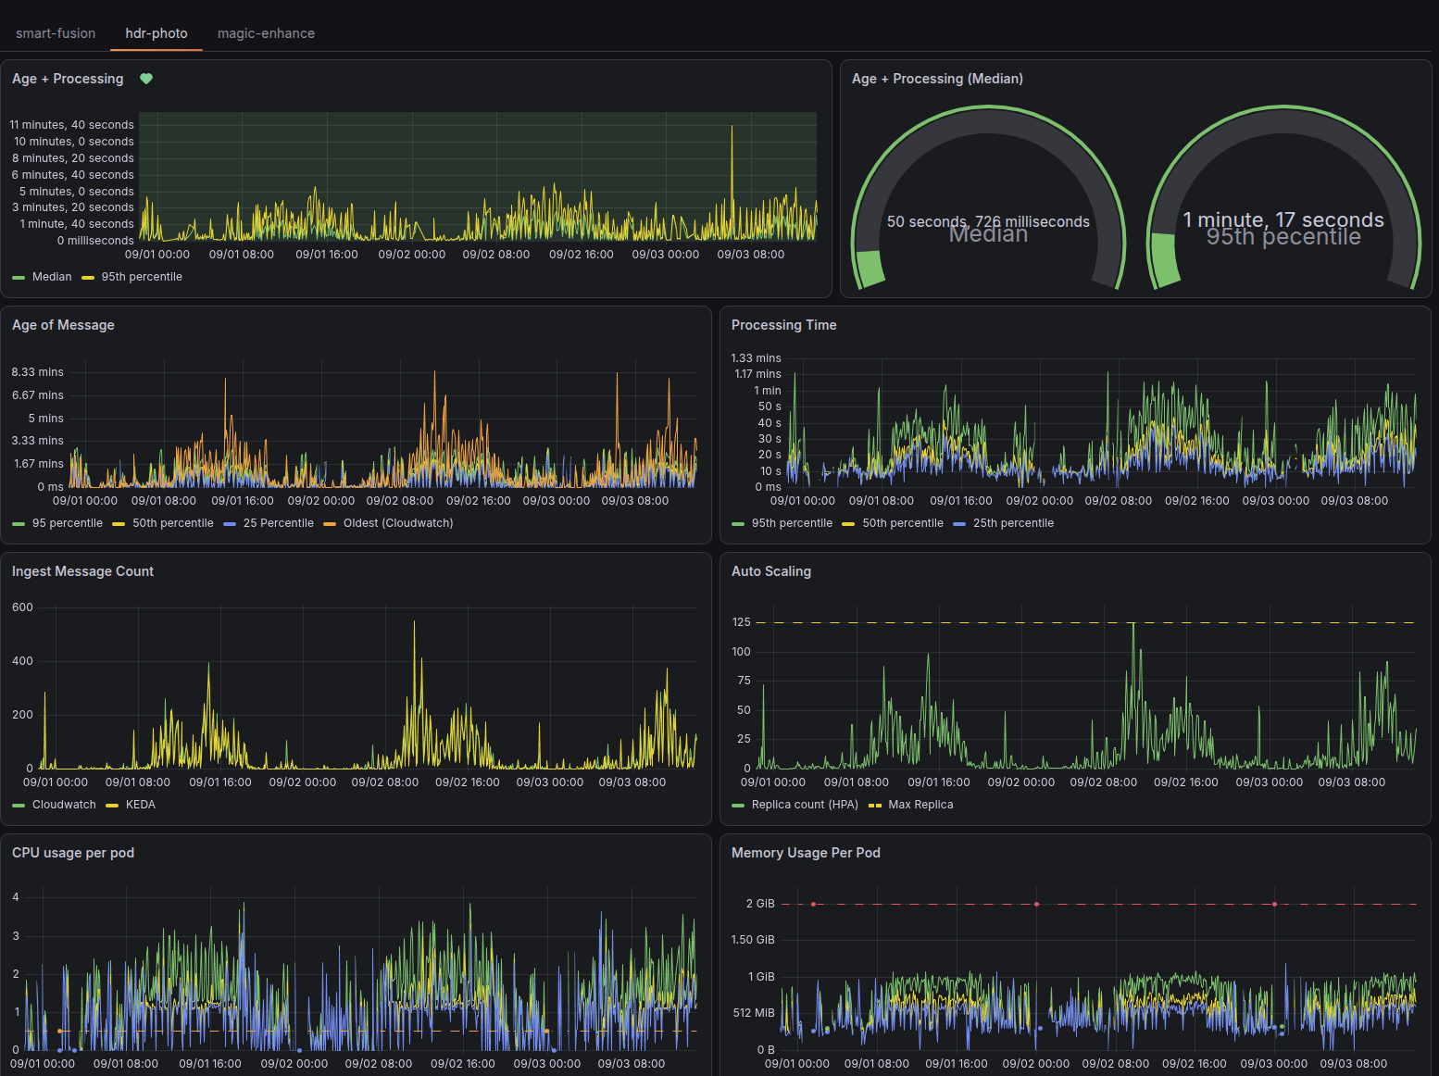Open the magic-enhance tab
The image size is (1439, 1076).
(x=266, y=33)
